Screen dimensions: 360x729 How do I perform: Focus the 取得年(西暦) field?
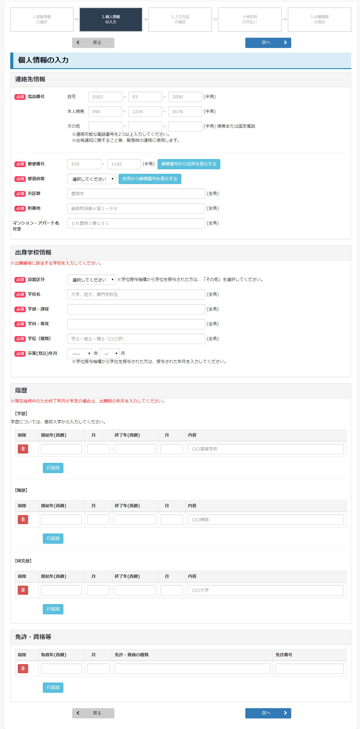(62, 669)
